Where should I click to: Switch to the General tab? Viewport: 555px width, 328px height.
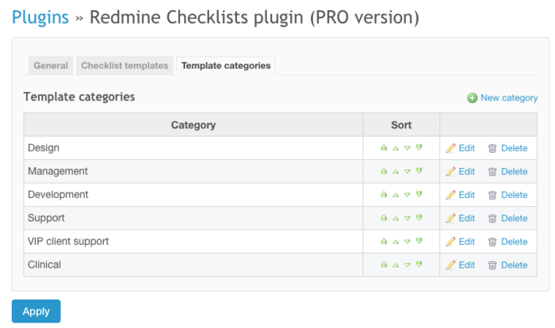pyautogui.click(x=51, y=66)
